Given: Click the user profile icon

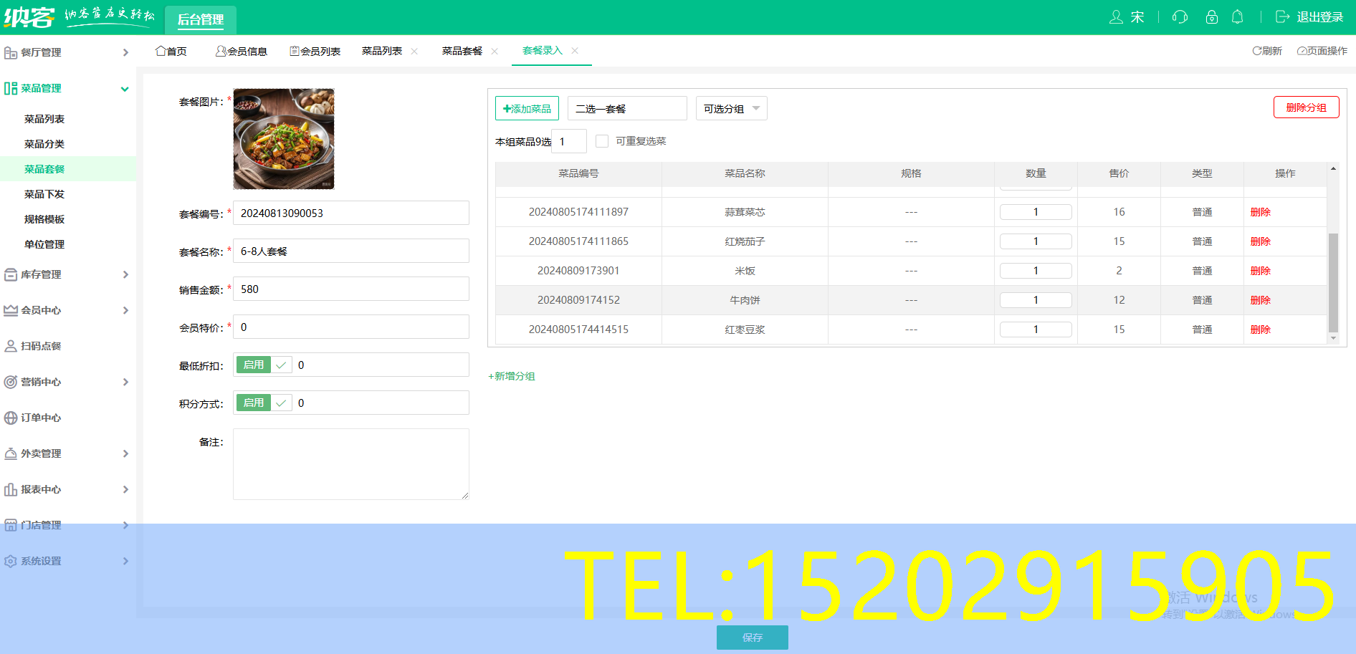Looking at the screenshot, I should click(1116, 17).
